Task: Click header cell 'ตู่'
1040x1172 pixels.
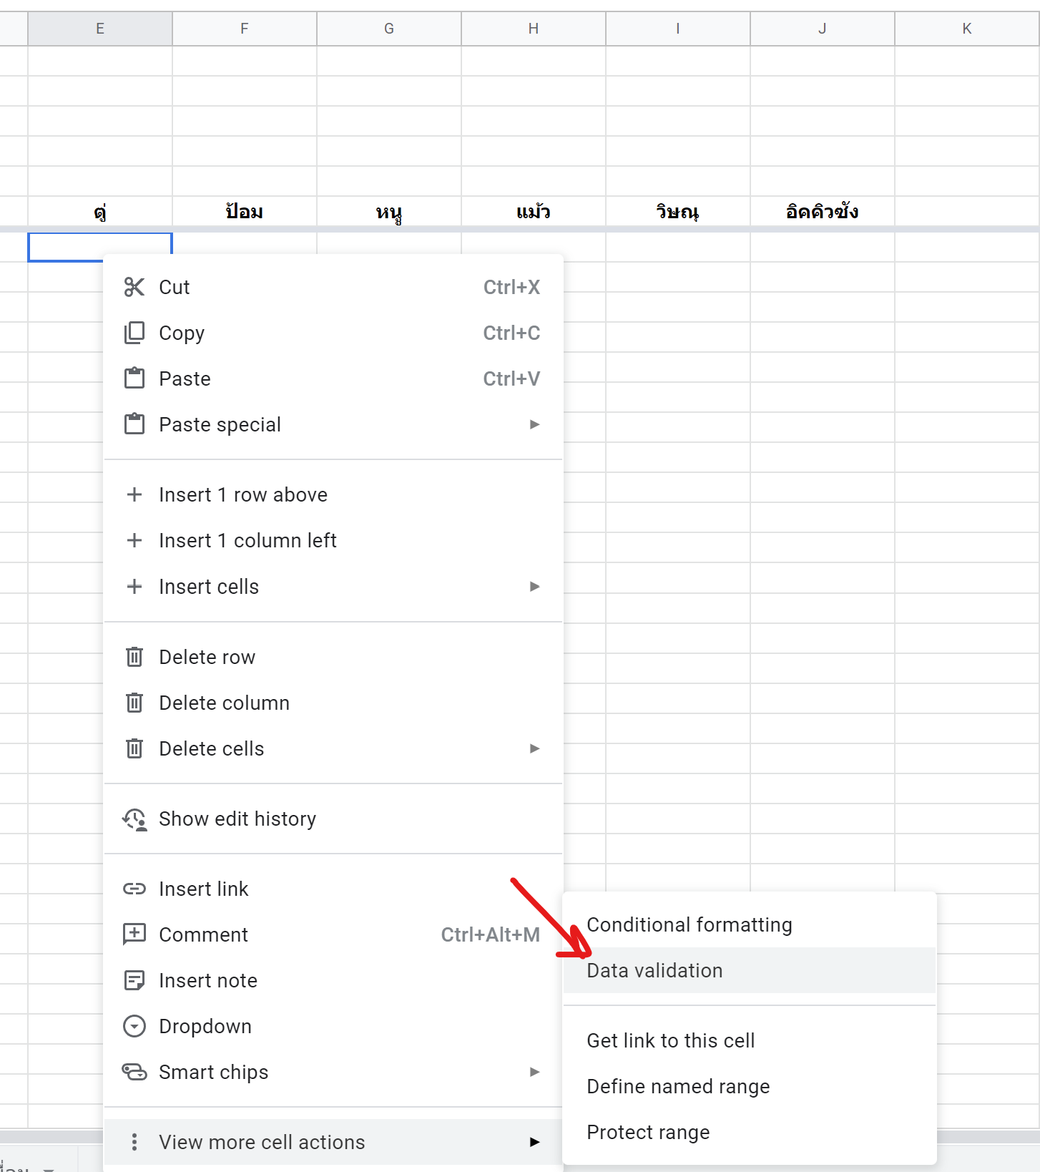Action: click(x=100, y=211)
